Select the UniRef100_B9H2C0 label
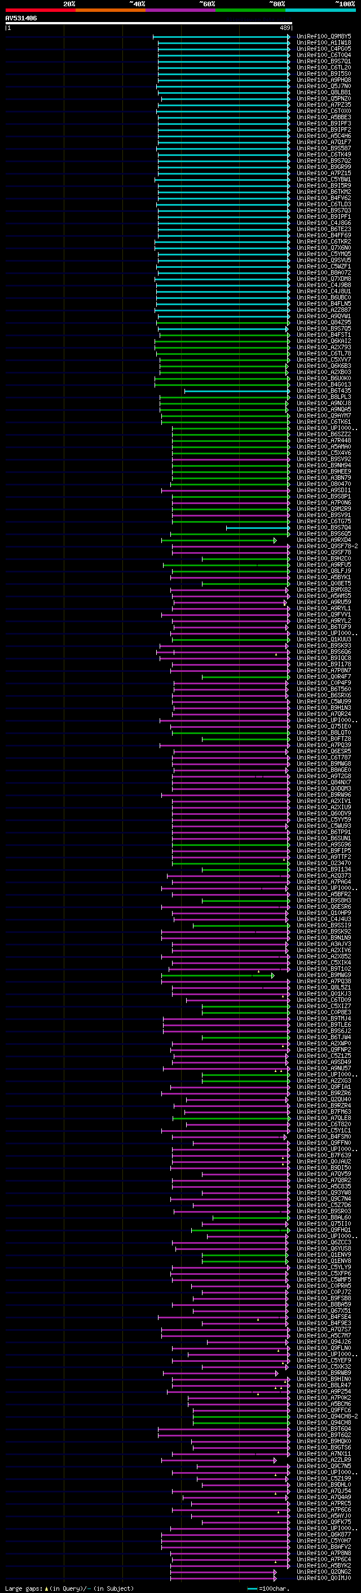The height and width of the screenshot is (1593, 361). [323, 558]
